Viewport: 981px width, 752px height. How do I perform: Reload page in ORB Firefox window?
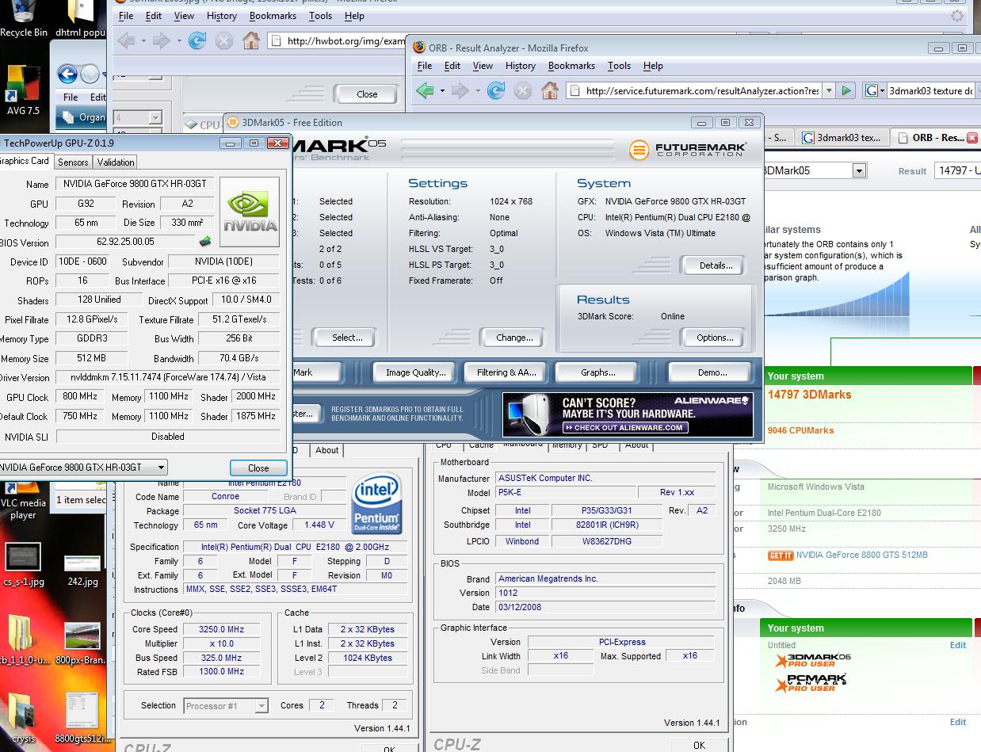[496, 90]
